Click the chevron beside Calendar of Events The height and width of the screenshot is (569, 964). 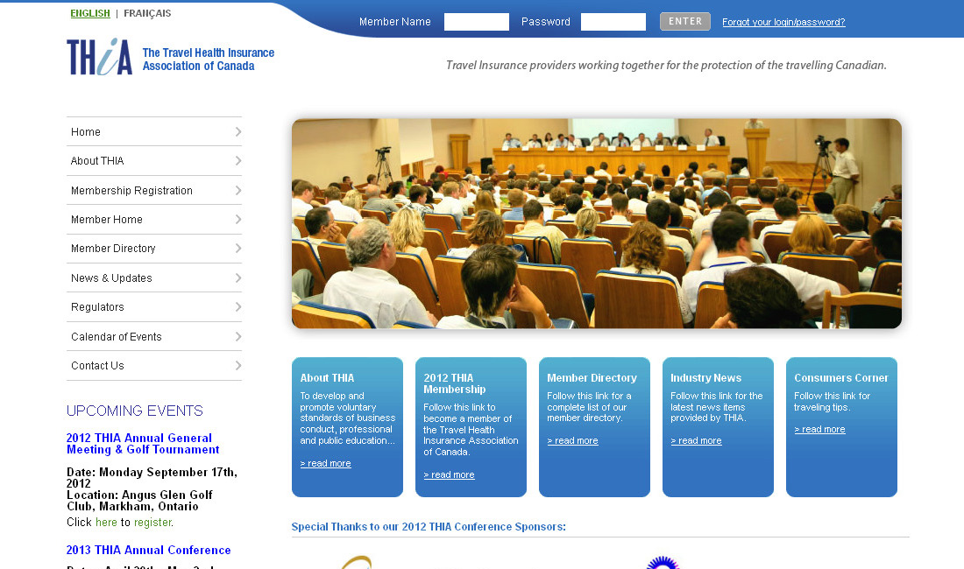(237, 336)
